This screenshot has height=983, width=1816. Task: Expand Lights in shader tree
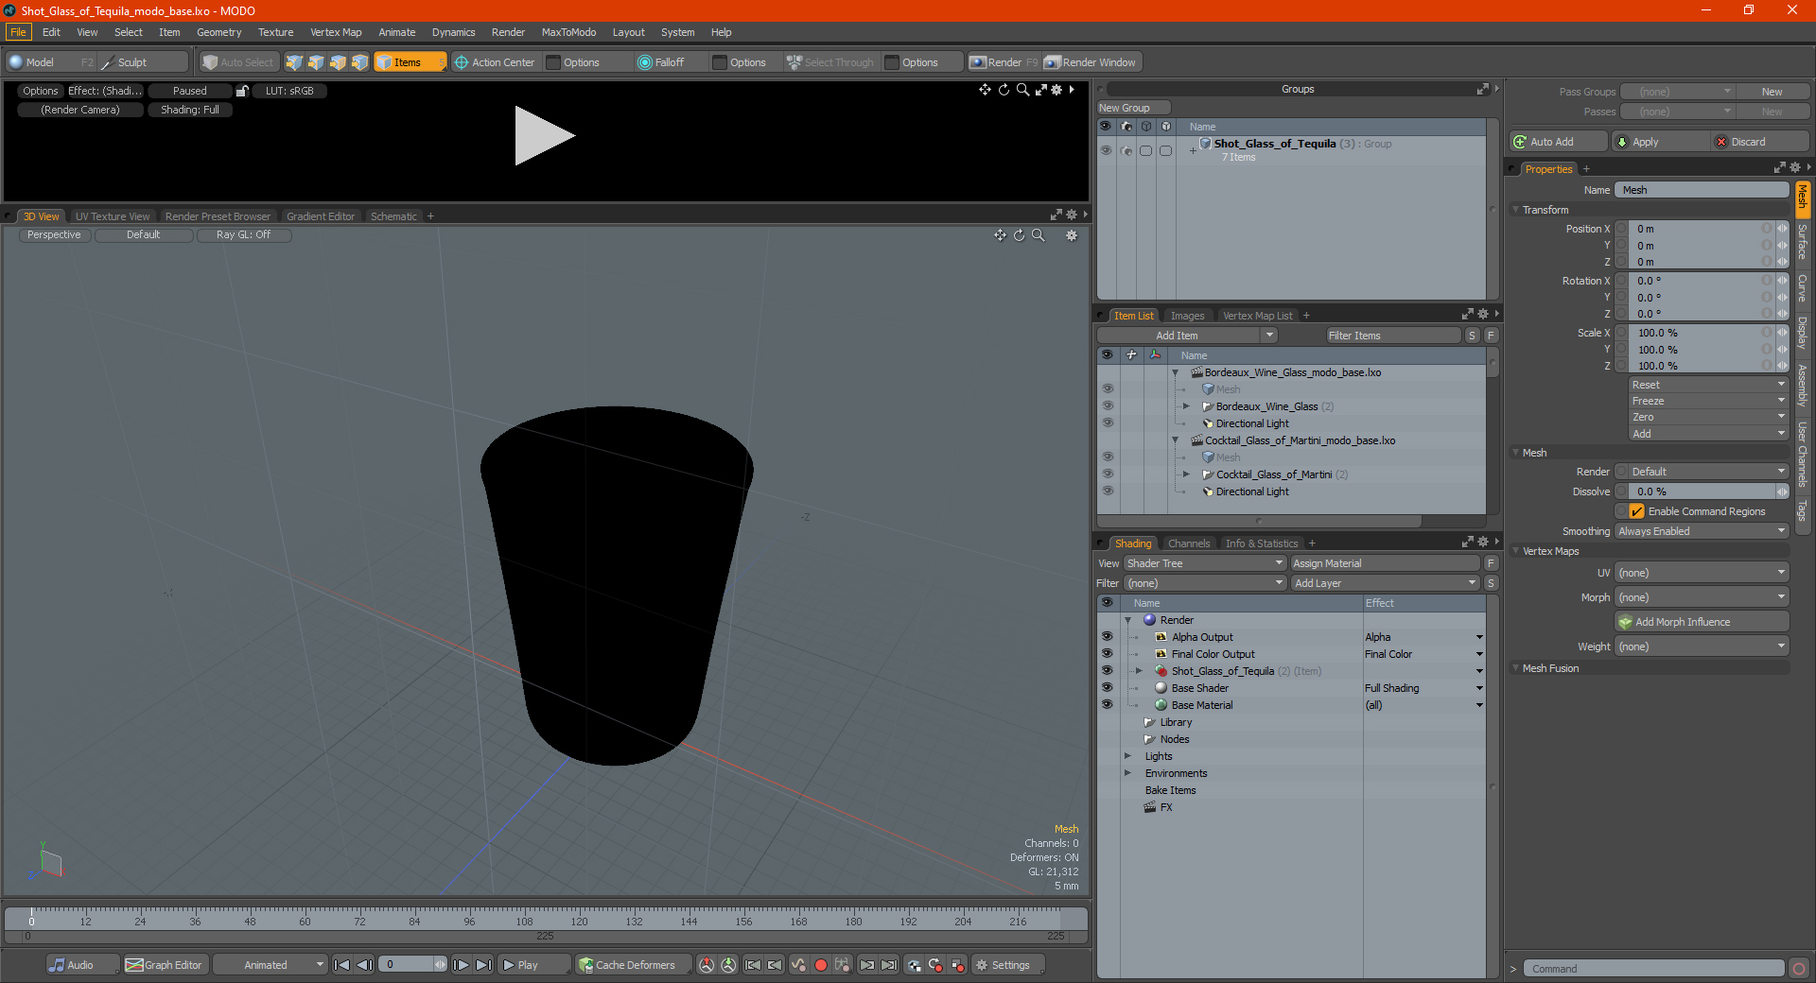click(1127, 756)
